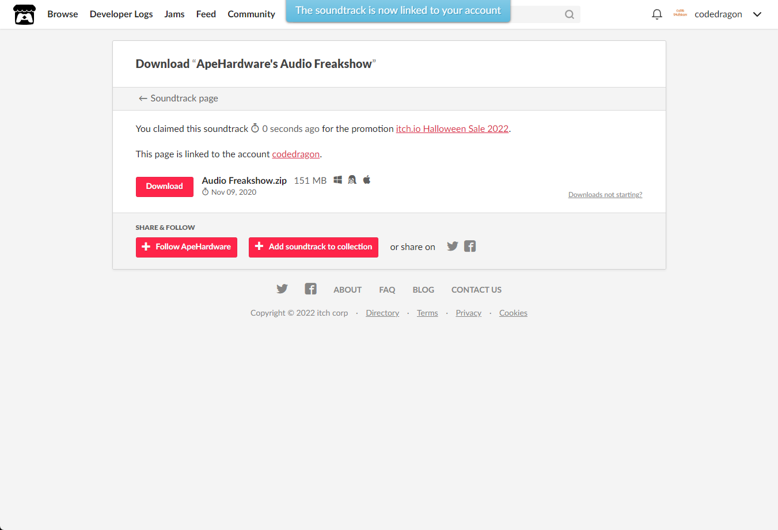Click the 'Audio Freakshow.zip' file name
Screen dimensions: 778x530
[244, 180]
